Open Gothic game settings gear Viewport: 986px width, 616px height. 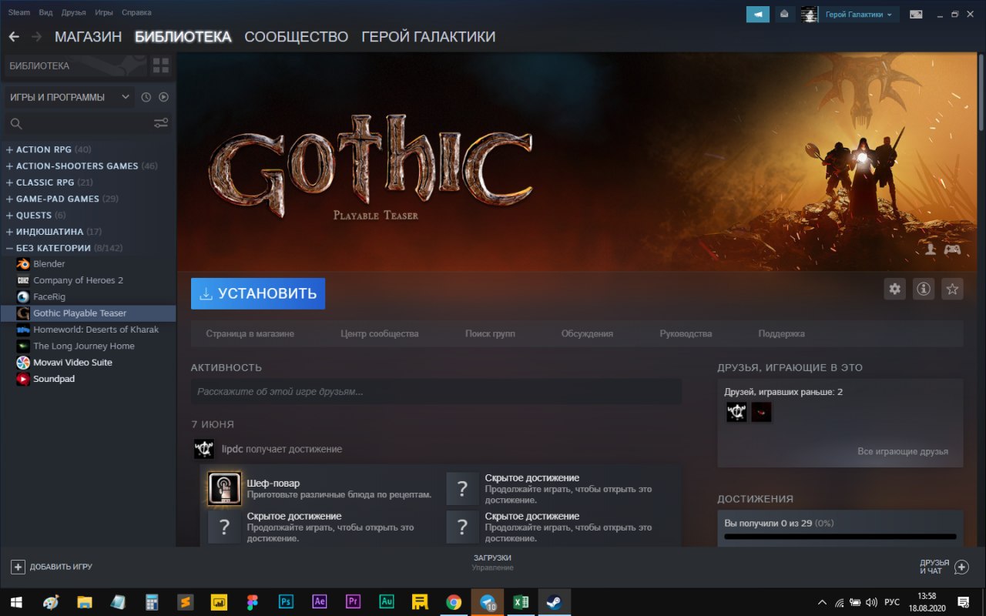(x=894, y=289)
